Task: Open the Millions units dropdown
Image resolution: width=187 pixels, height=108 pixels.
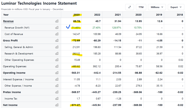Action: tap(157, 7)
